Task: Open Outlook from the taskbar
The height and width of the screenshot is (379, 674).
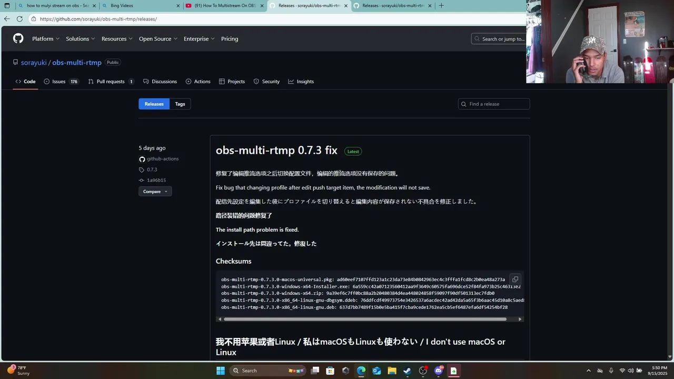Action: click(x=376, y=371)
